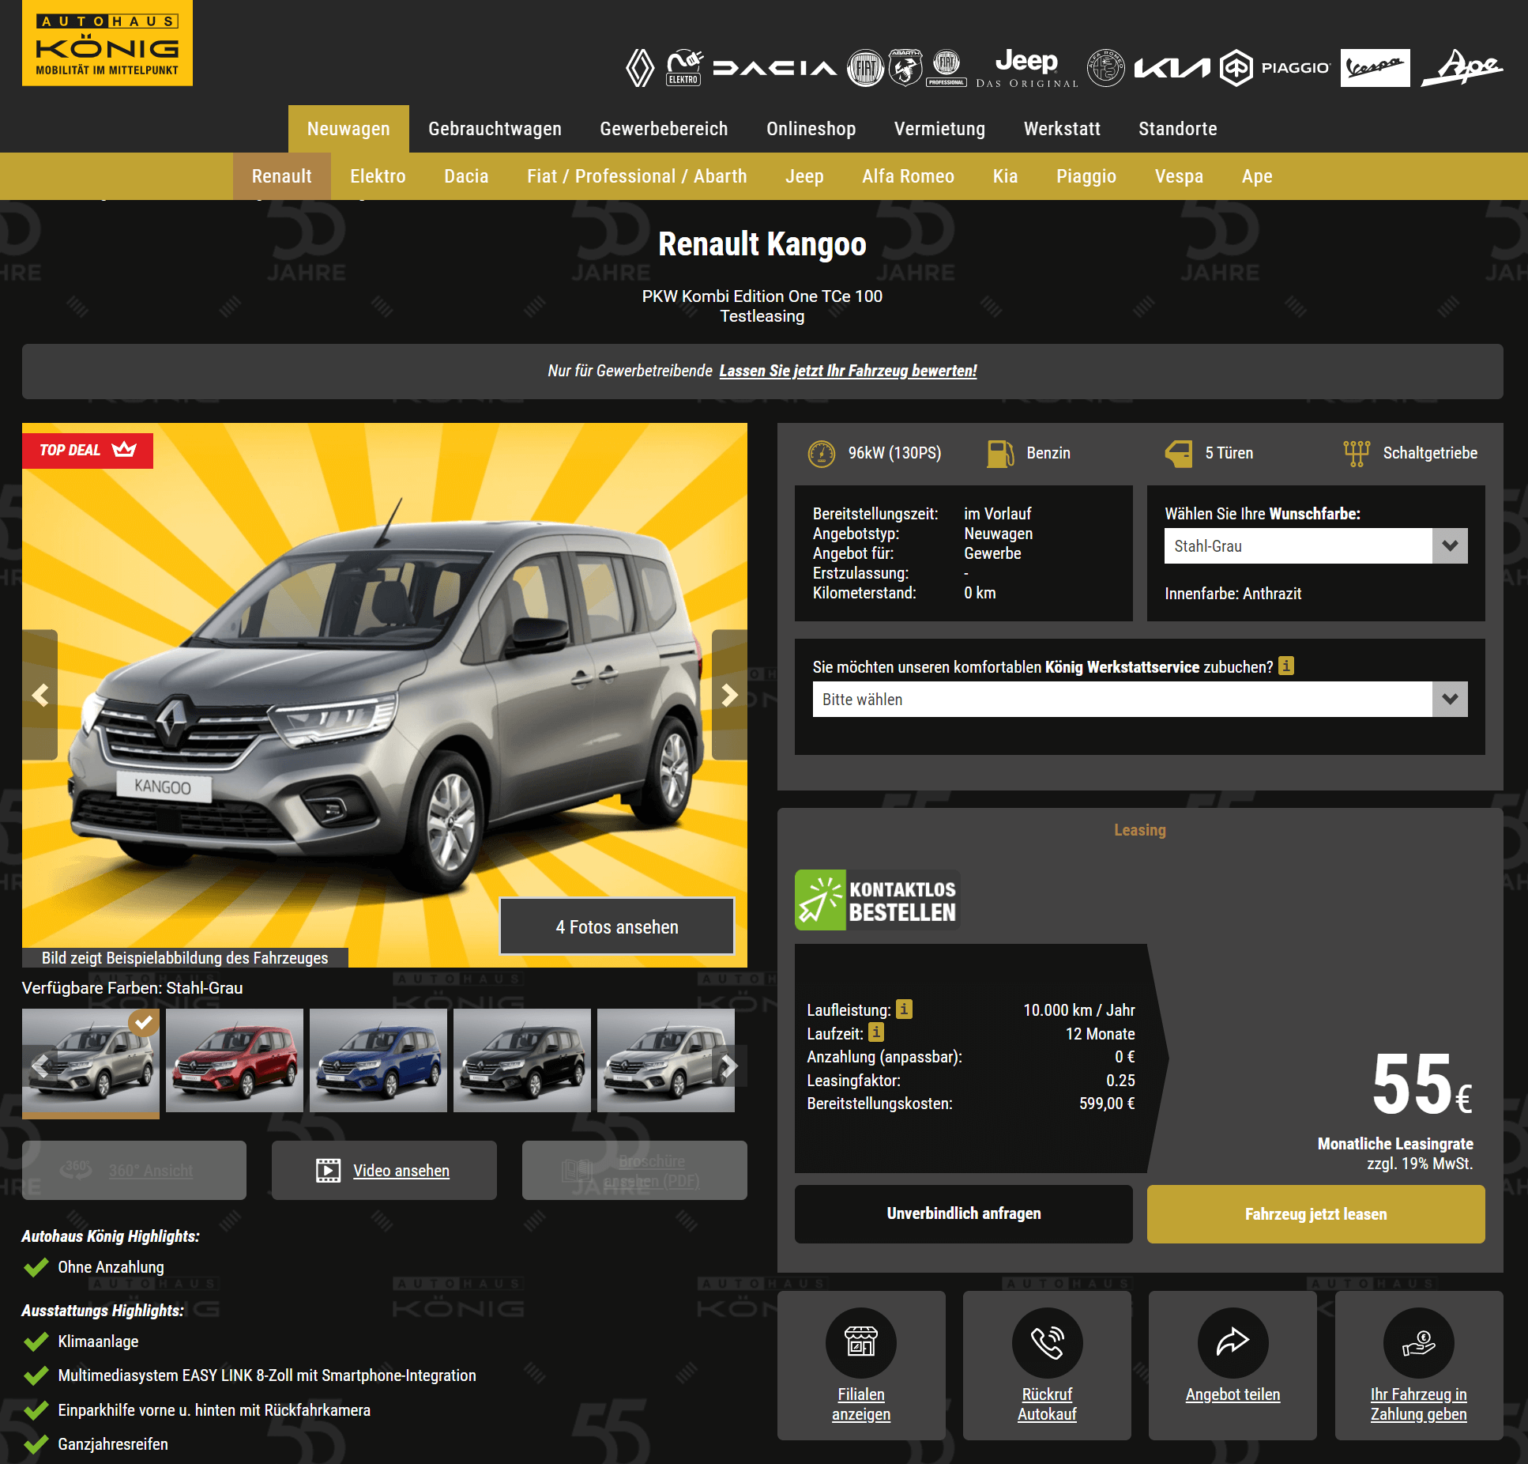Click the Angebot teilen share icon
1528x1464 pixels.
tap(1233, 1342)
